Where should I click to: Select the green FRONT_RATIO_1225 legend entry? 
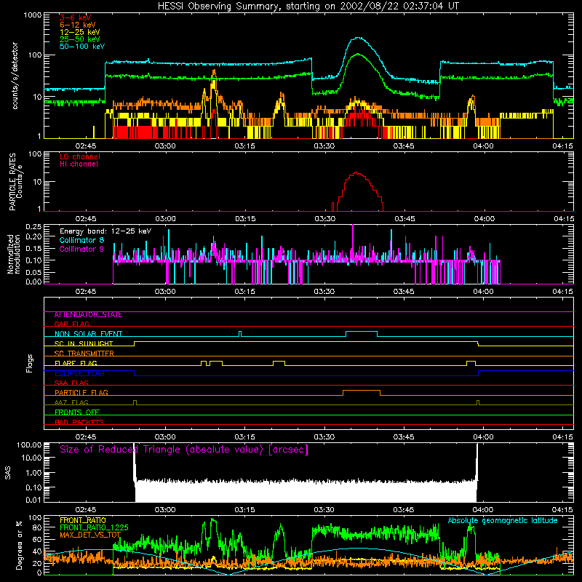[94, 527]
